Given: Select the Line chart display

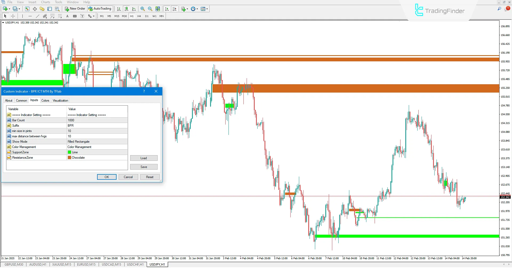Looking at the screenshot, I should point(134,9).
